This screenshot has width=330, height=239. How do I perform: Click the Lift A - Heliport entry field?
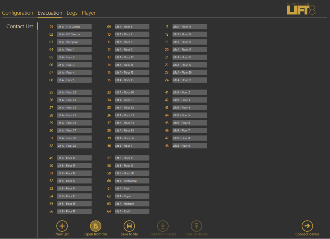[132, 204]
